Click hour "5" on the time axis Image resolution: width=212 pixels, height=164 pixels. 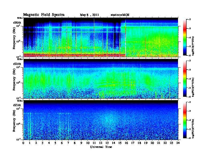point(55,143)
